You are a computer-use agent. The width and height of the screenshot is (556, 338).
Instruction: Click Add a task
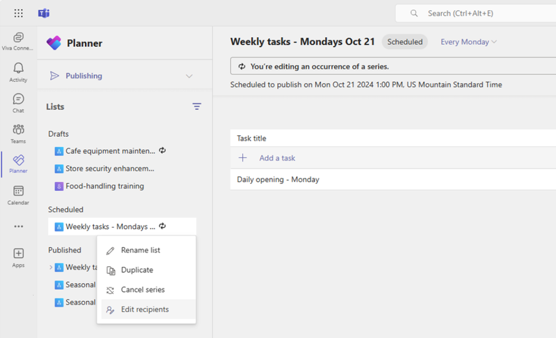click(277, 158)
